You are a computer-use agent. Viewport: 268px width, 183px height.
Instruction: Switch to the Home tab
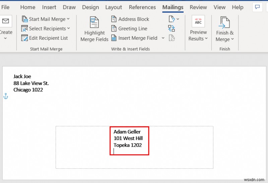click(x=28, y=7)
